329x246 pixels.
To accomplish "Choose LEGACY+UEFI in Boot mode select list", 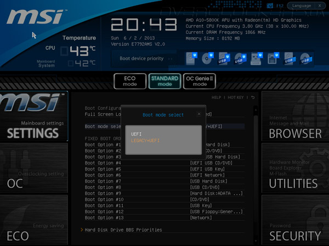I will point(145,140).
